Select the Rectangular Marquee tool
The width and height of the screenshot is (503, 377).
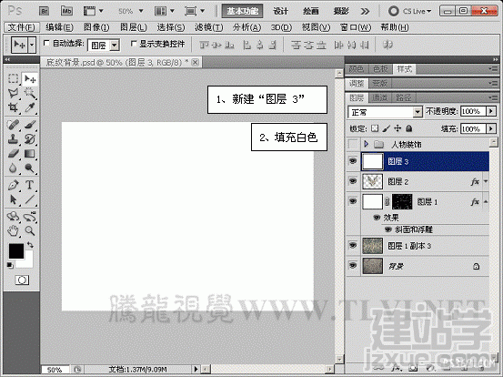coord(13,78)
